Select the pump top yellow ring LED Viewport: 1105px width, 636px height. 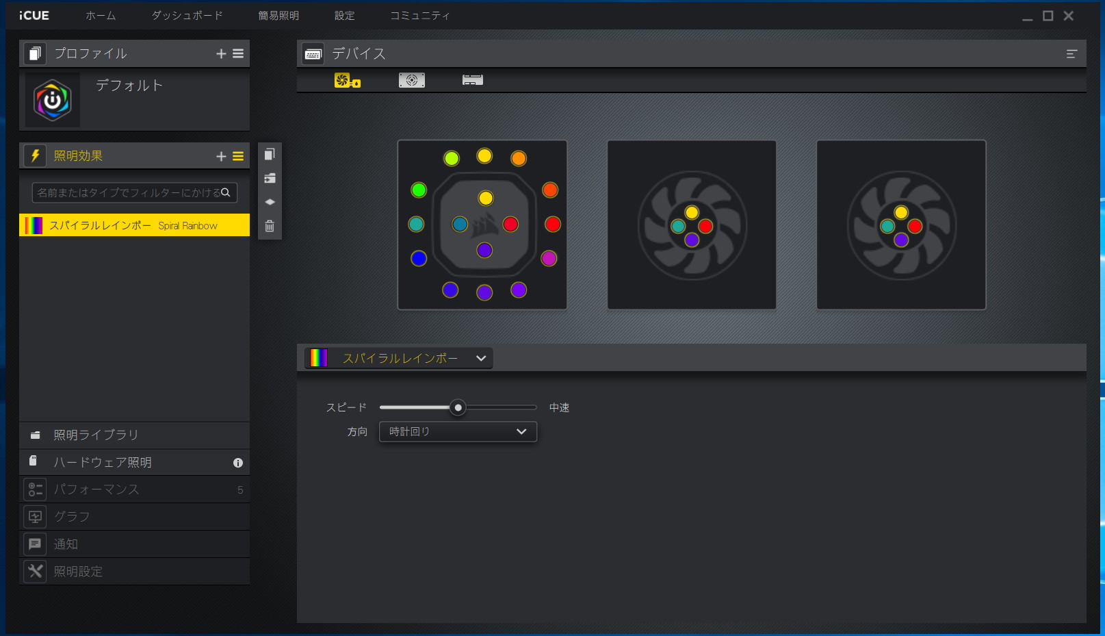484,155
